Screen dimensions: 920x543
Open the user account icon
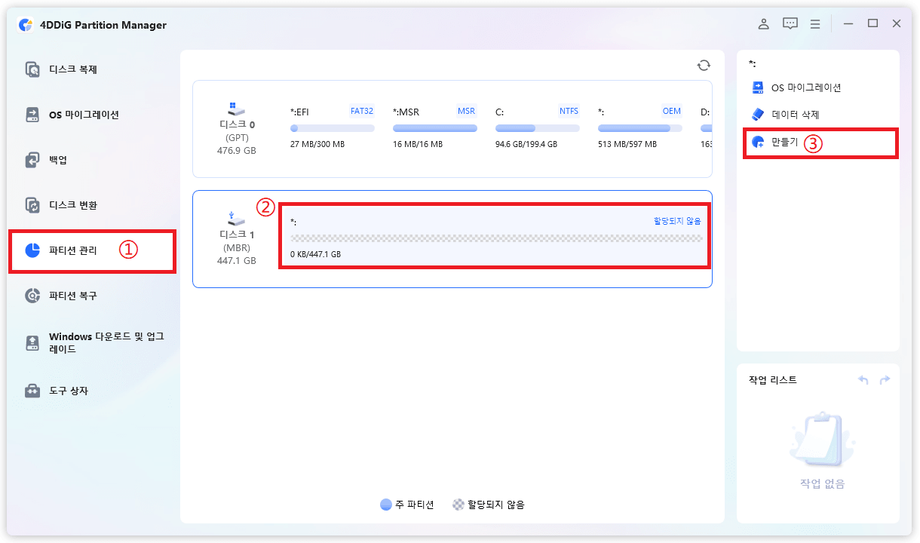(x=764, y=24)
